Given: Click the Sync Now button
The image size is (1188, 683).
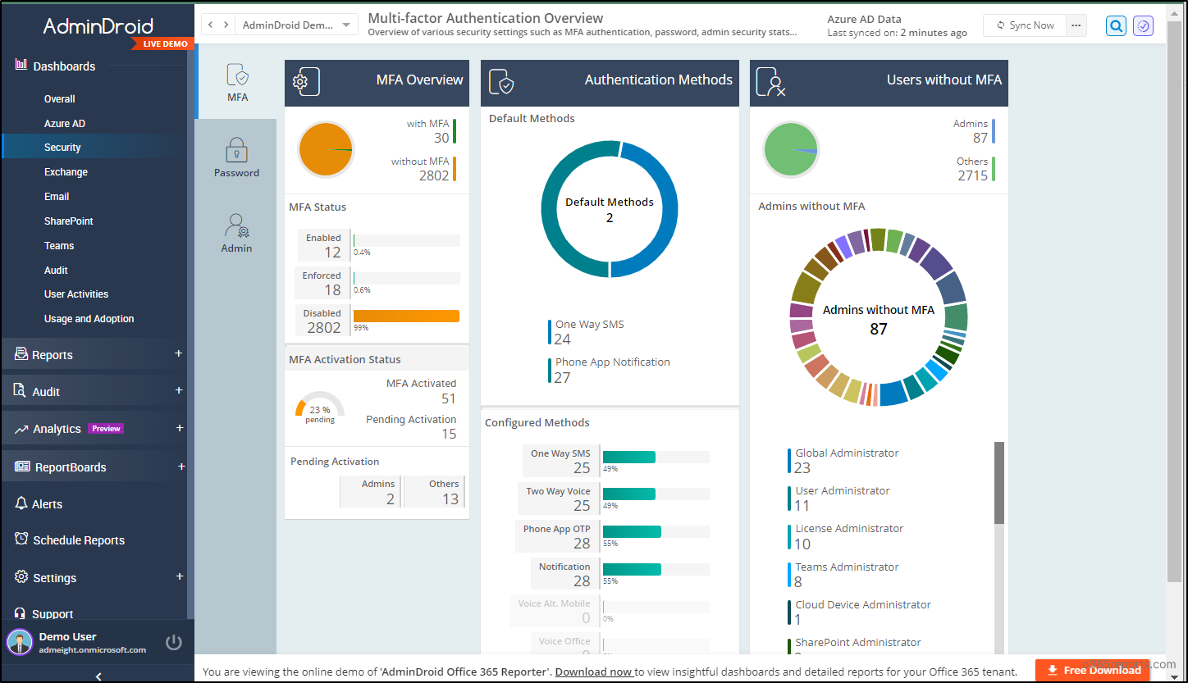Looking at the screenshot, I should pos(1025,25).
